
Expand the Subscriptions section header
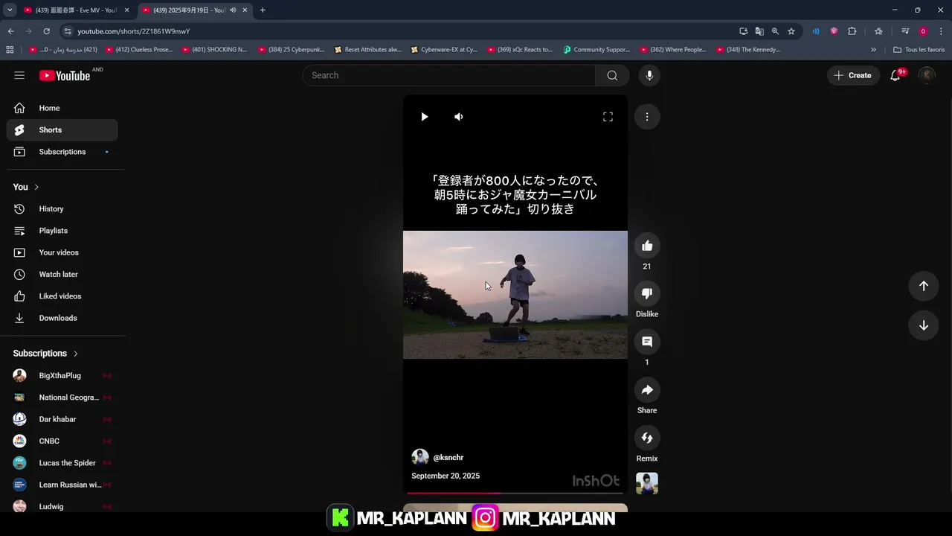click(45, 354)
